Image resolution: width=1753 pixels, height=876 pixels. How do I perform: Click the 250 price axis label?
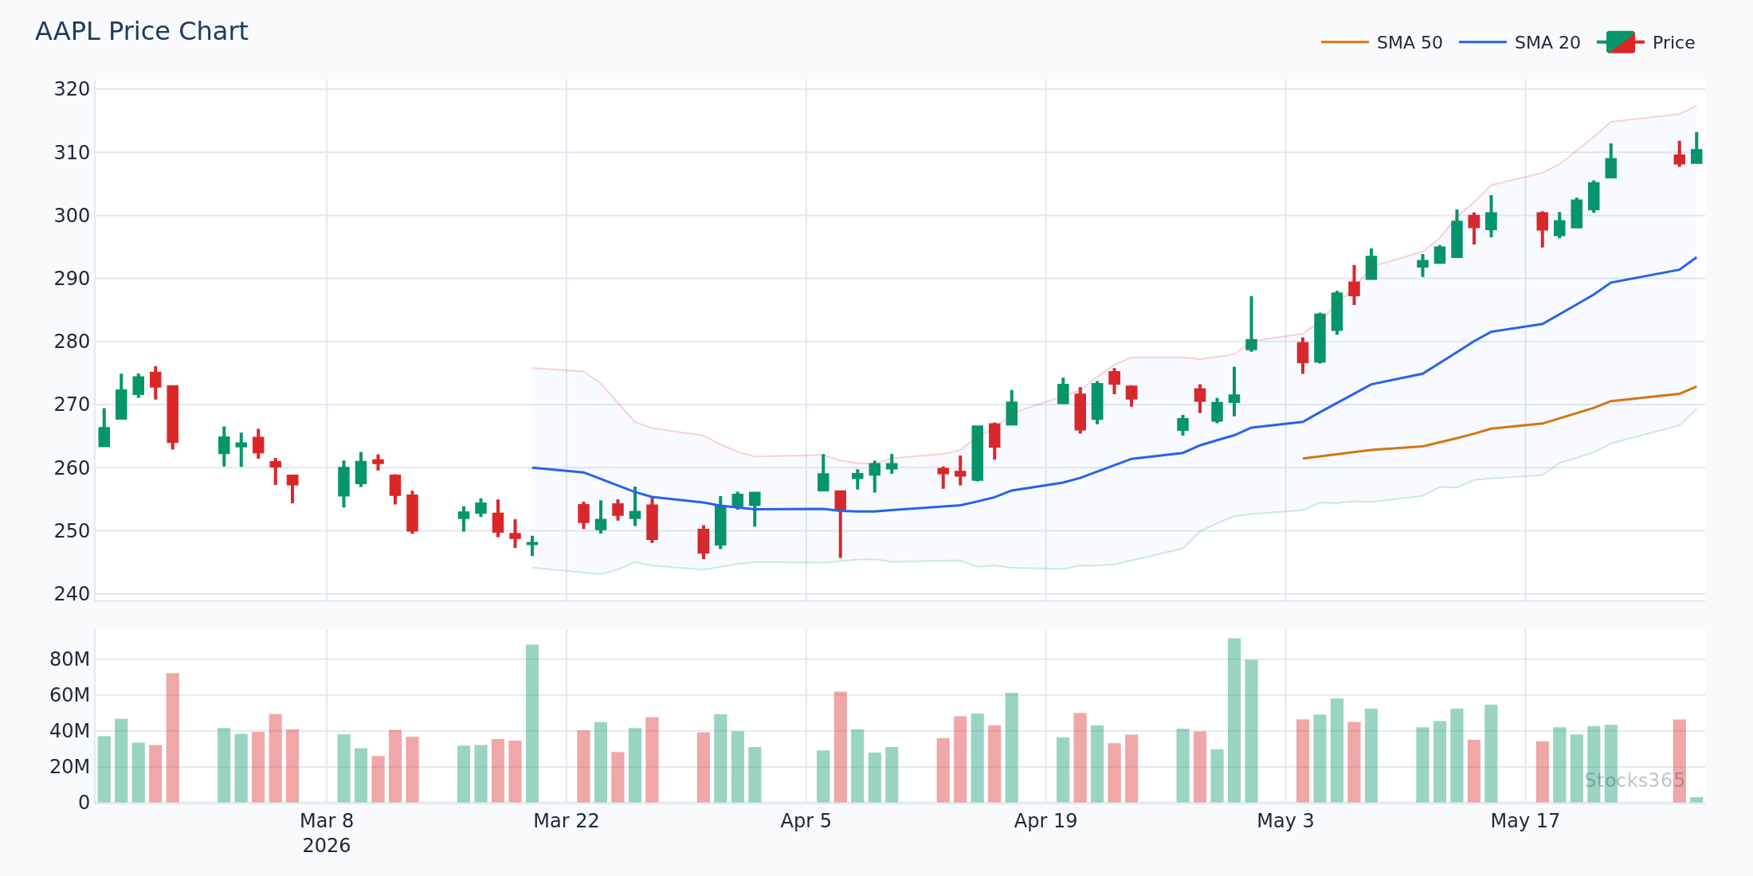pos(72,531)
